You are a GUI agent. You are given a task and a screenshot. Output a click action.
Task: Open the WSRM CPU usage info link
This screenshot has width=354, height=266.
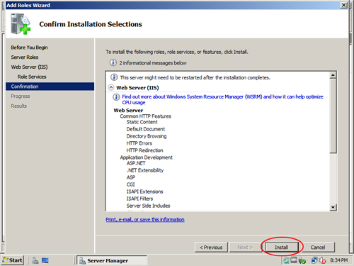[x=222, y=99]
